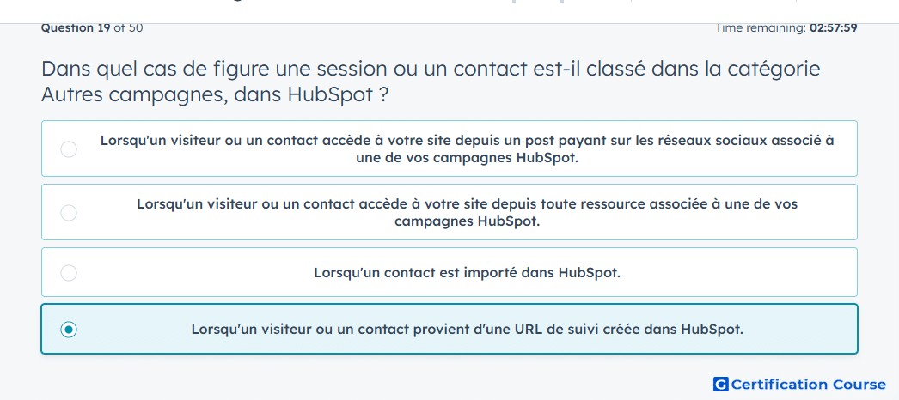Viewport: 899px width, 400px height.
Task: Click 'une de vos campagnes HubSpot.' in first answer
Action: [468, 158]
